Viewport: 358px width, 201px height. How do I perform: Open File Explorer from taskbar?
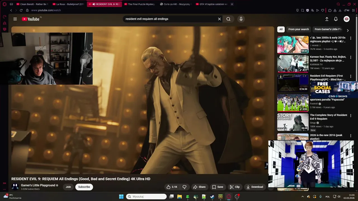tap(180, 197)
